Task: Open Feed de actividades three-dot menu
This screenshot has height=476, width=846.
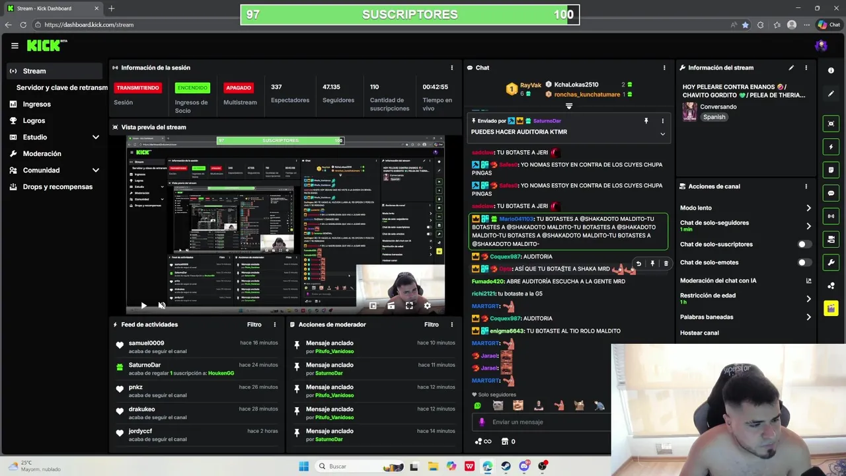Action: click(x=275, y=325)
